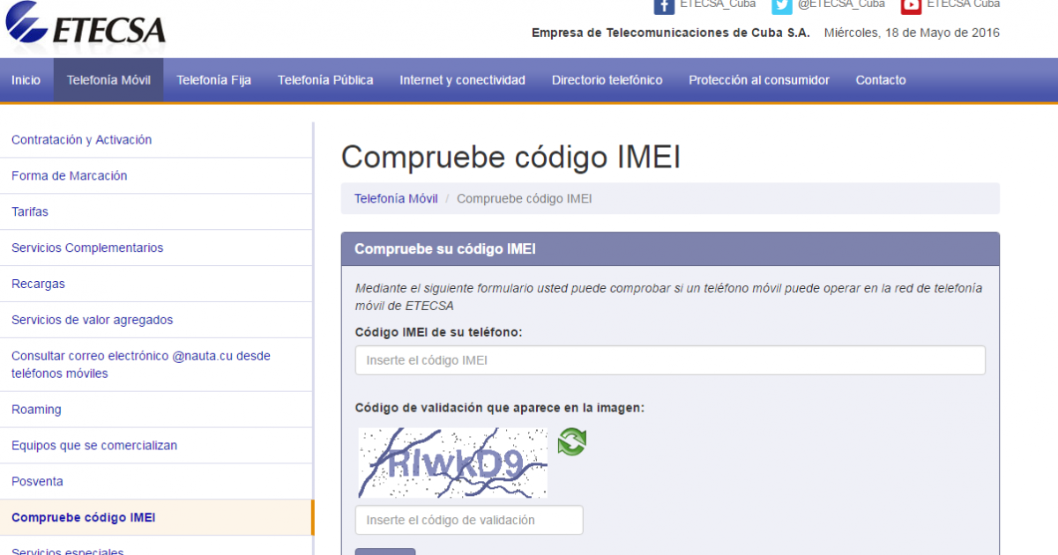Click the captcha image RlwkD9
Screen dimensions: 1058x555
point(452,462)
